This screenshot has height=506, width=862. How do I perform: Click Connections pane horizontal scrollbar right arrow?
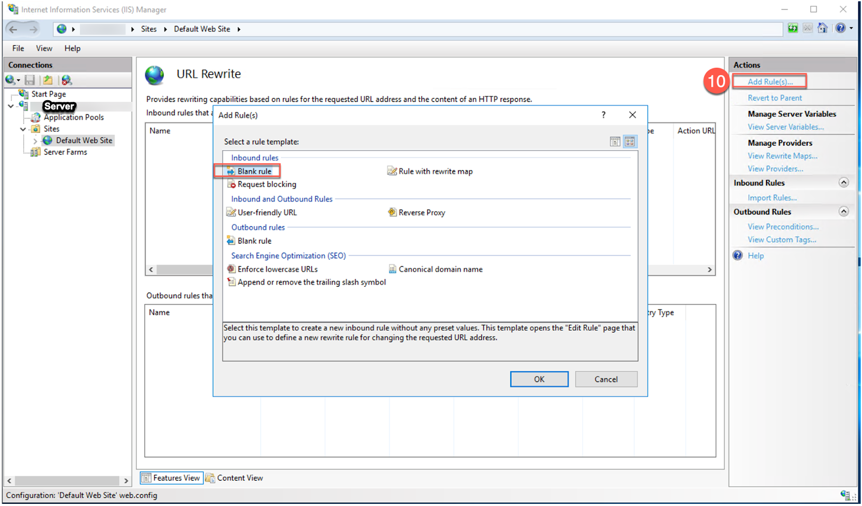[x=126, y=481]
